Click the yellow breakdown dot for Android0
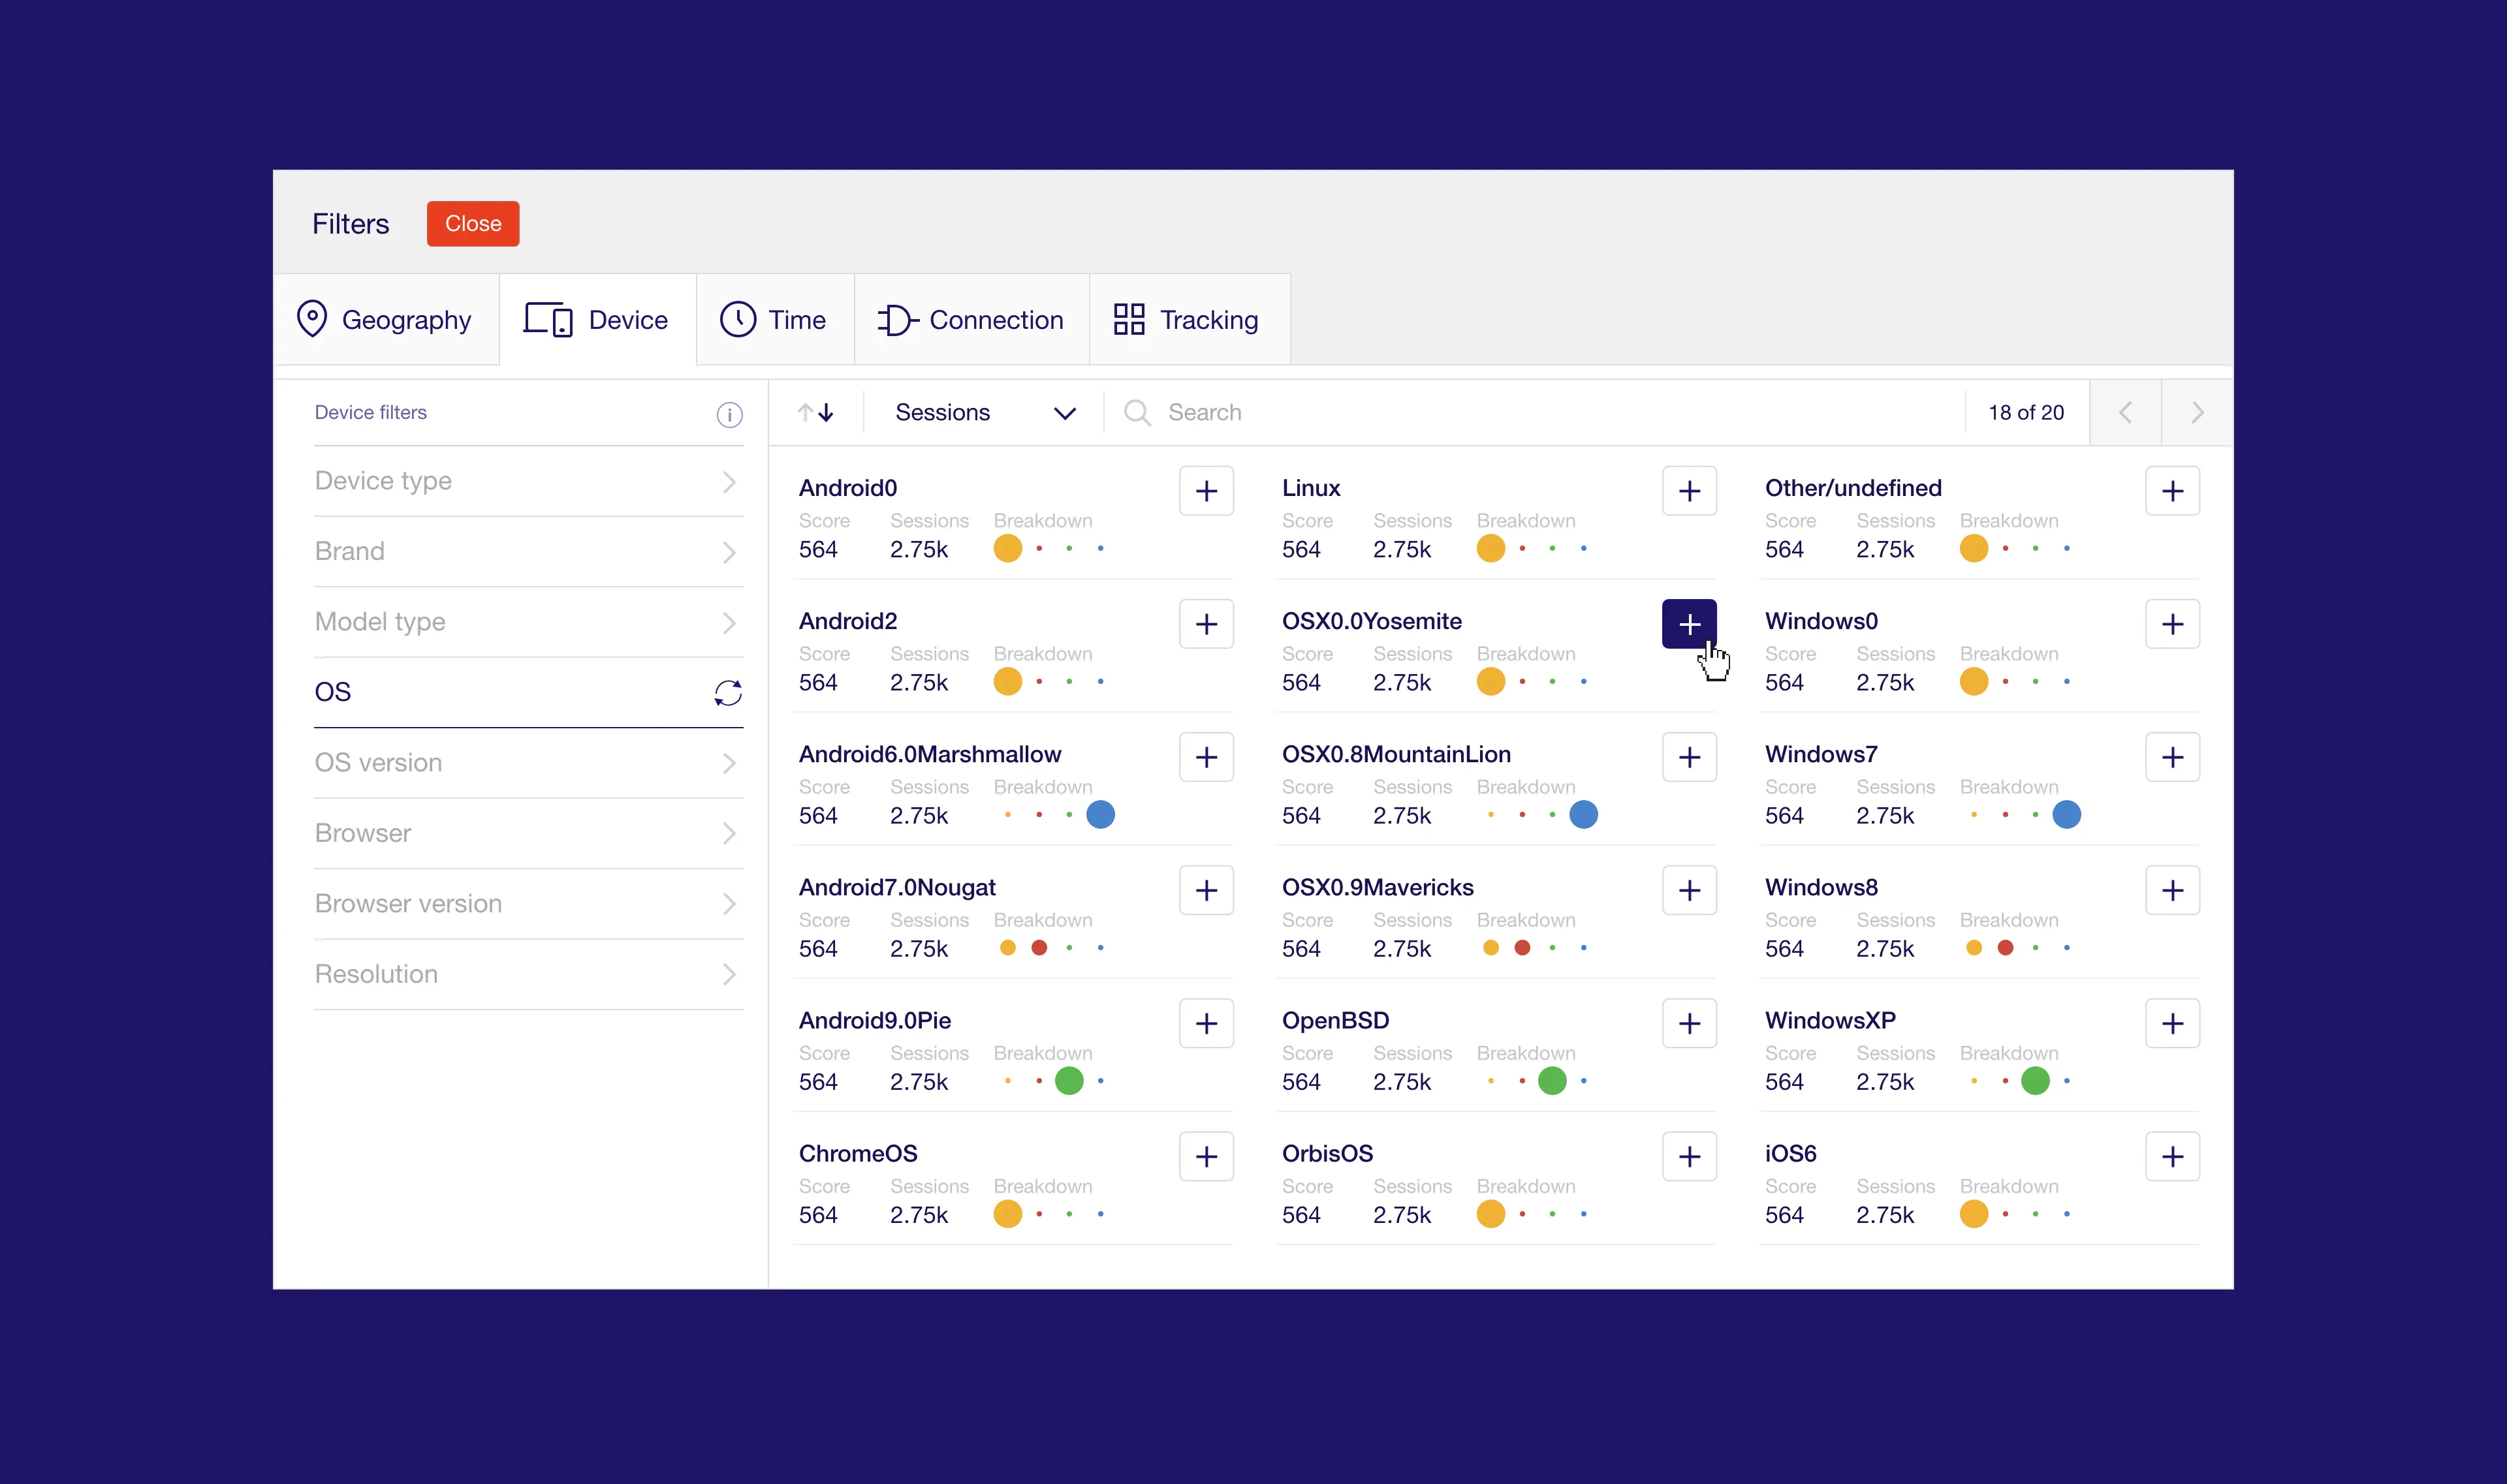2507x1484 pixels. [1009, 548]
